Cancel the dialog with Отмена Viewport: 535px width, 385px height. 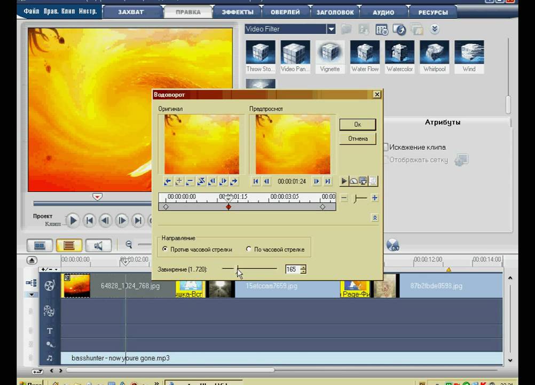(x=358, y=138)
